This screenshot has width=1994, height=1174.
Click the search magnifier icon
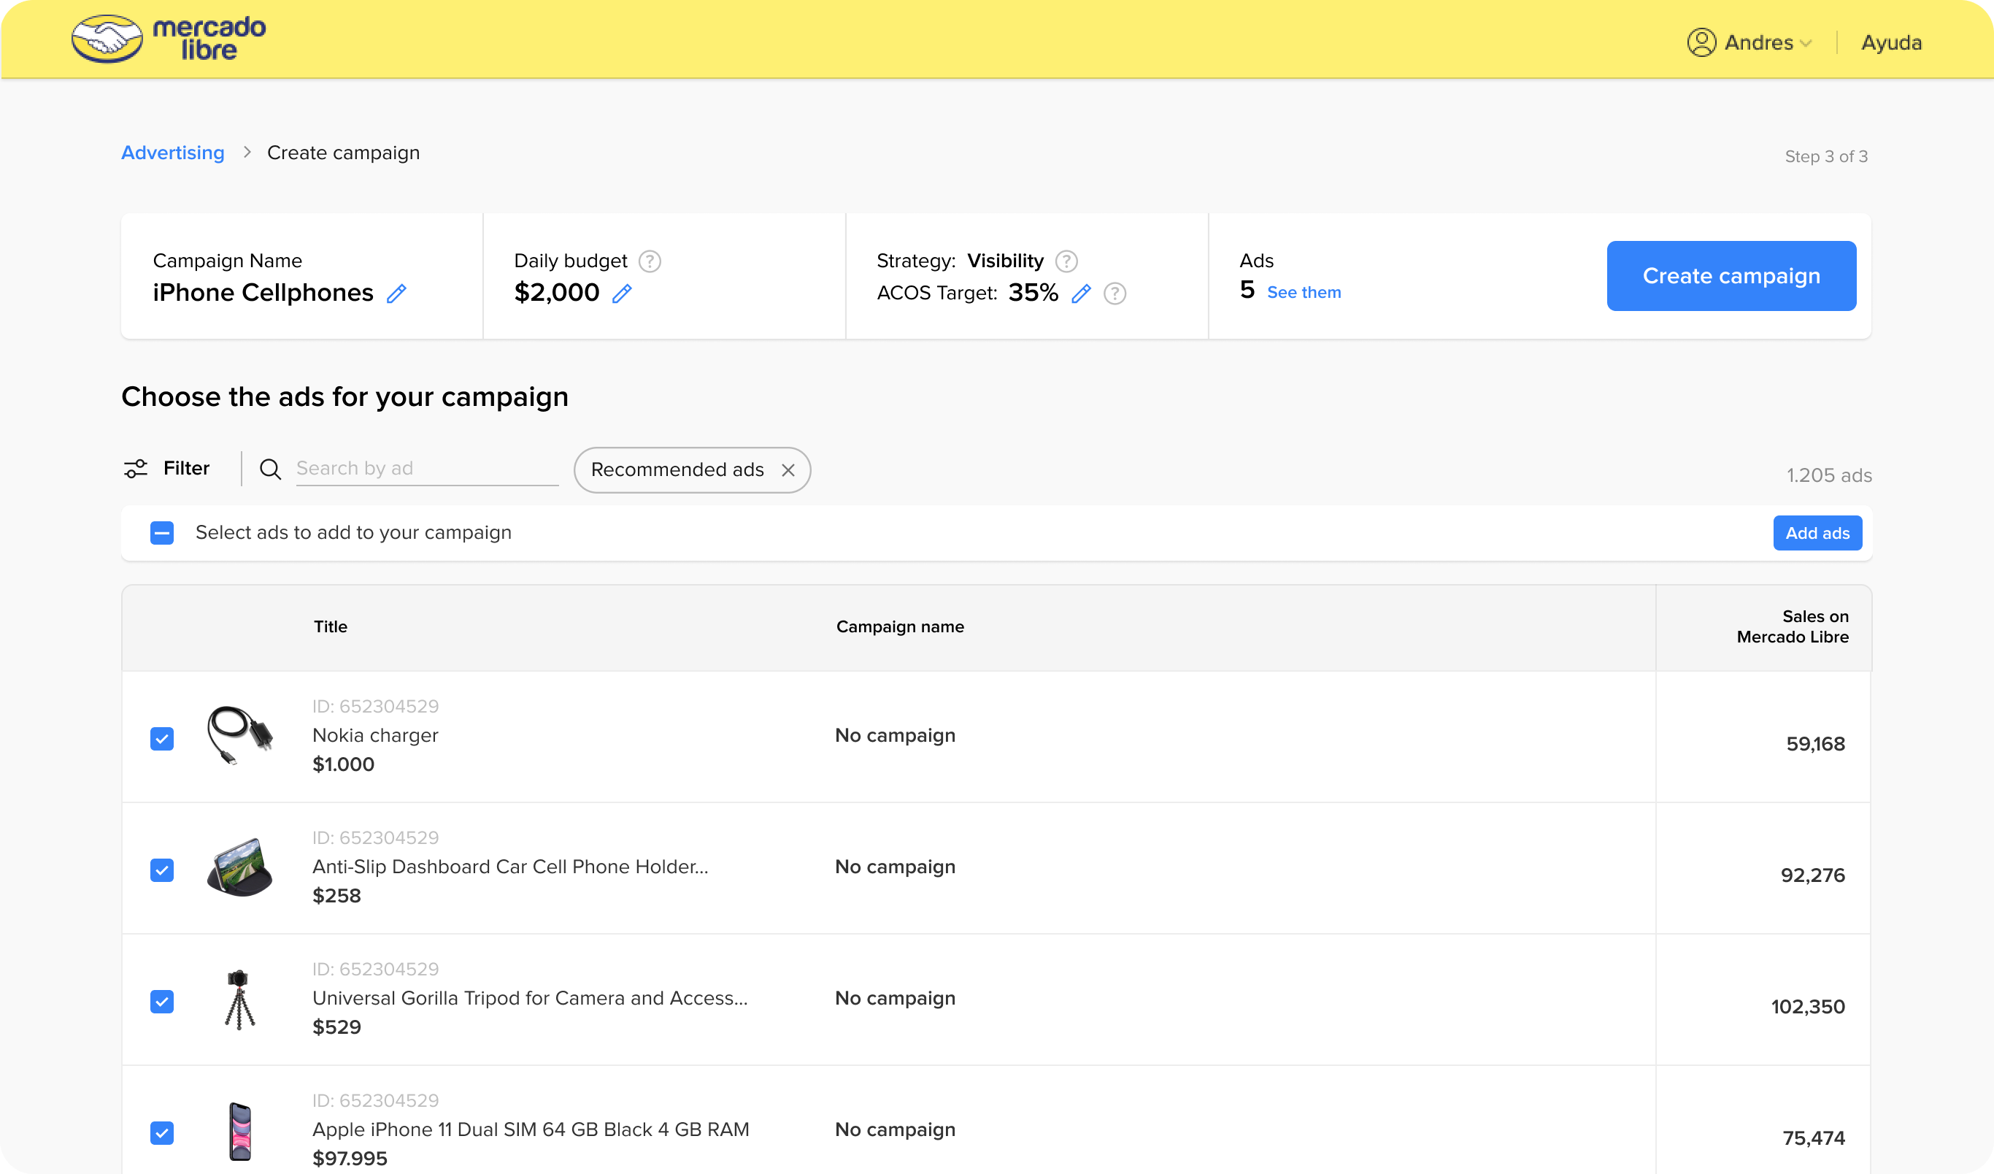271,469
